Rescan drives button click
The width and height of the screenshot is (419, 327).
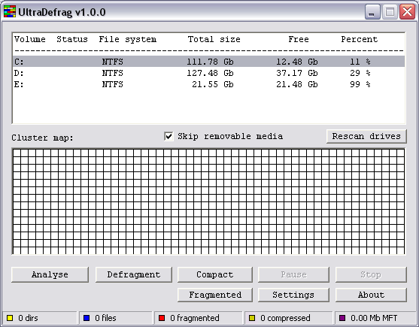coord(366,136)
